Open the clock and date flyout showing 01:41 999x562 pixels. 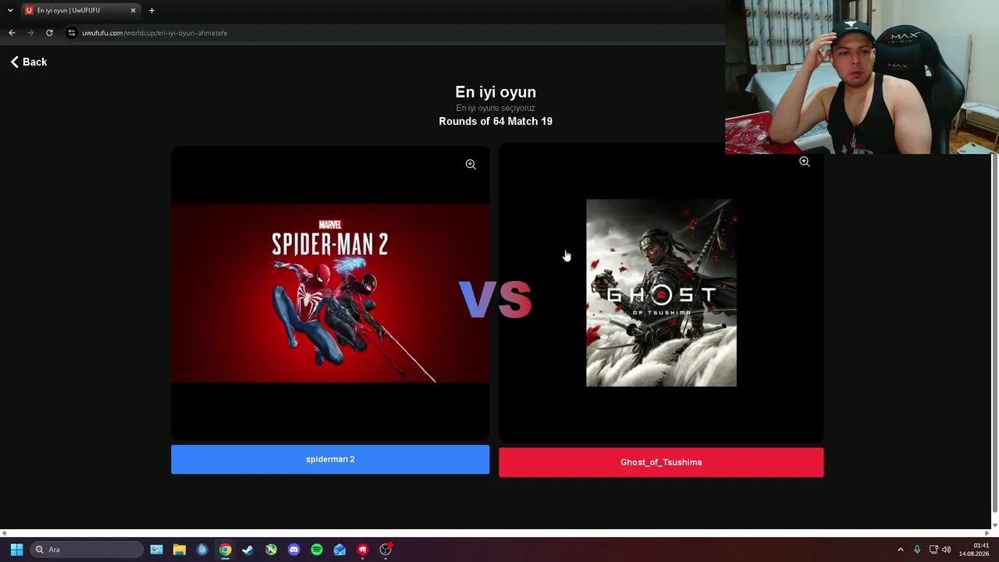point(974,550)
